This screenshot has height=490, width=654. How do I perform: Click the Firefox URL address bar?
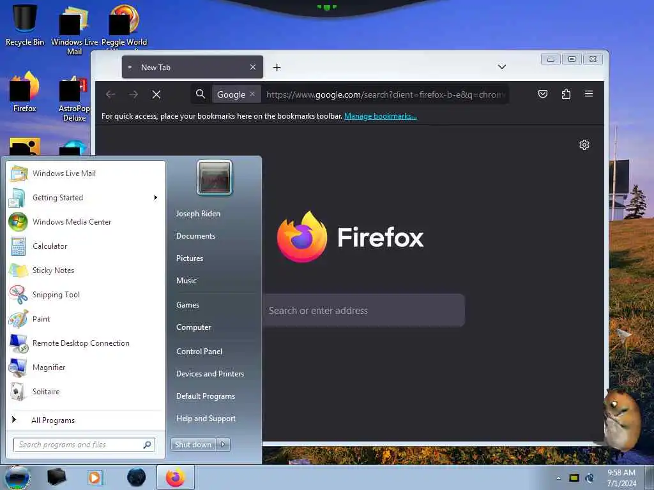(x=384, y=94)
